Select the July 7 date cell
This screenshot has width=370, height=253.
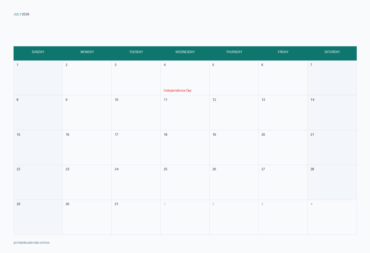(332, 78)
